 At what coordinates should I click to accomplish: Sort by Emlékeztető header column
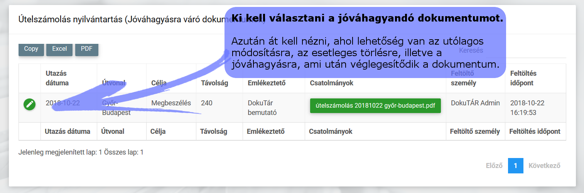coord(273,78)
